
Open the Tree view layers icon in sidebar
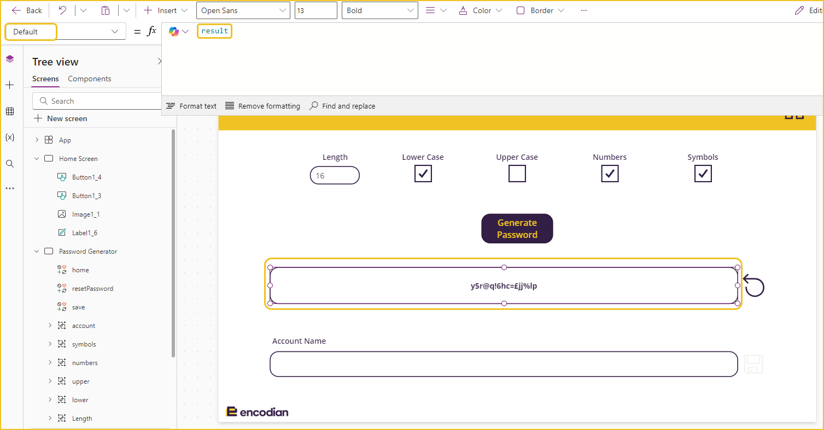pyautogui.click(x=10, y=59)
